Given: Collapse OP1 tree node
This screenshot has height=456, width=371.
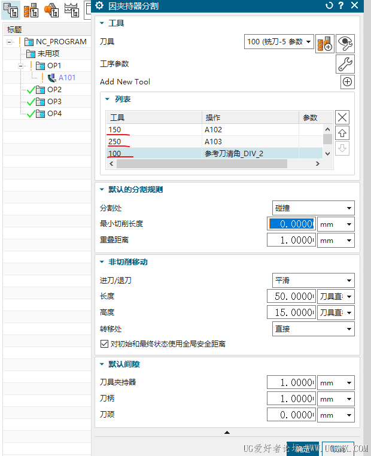Looking at the screenshot, I should 20,66.
